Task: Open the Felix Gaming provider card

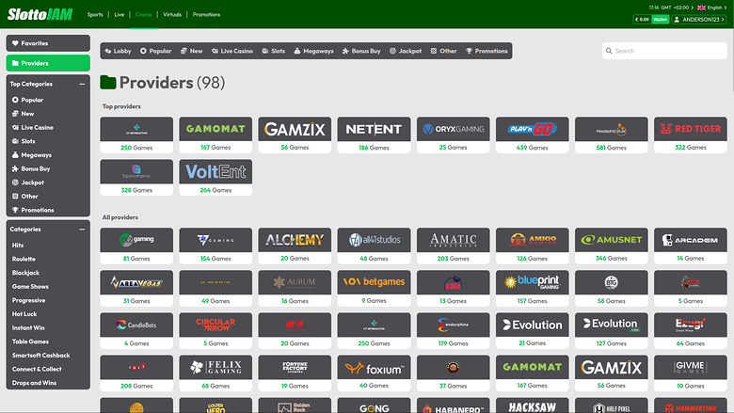Action: click(215, 373)
